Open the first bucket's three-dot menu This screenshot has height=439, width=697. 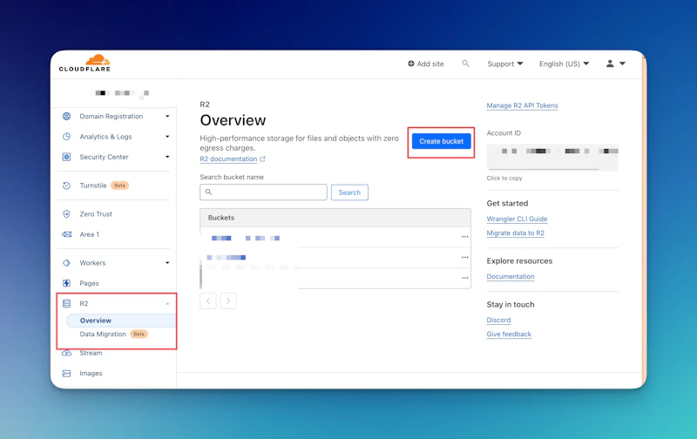pyautogui.click(x=465, y=237)
